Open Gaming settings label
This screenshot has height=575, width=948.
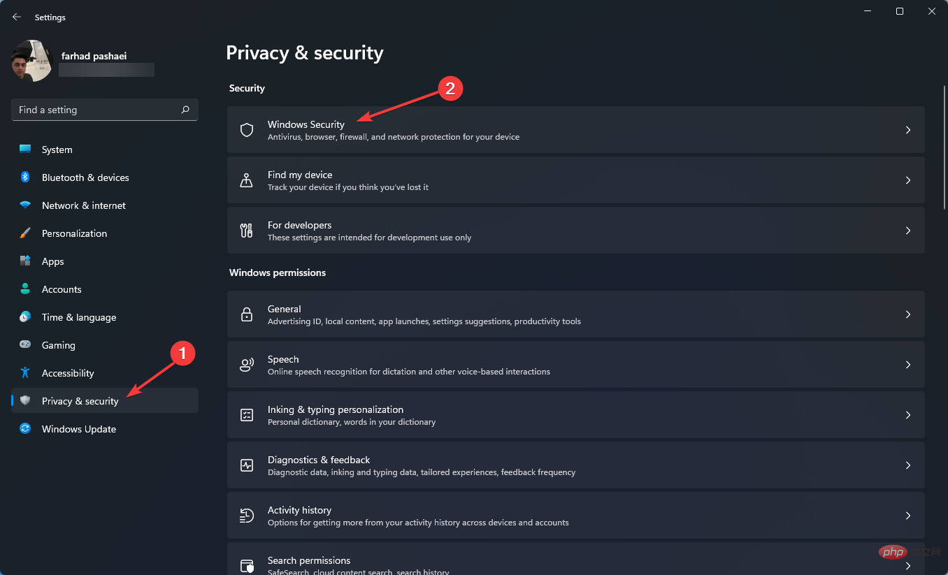pyautogui.click(x=59, y=345)
